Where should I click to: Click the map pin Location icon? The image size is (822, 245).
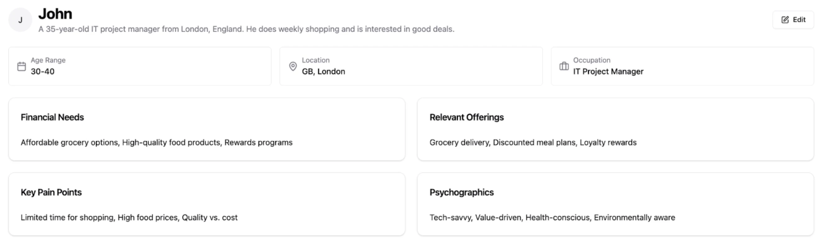click(293, 66)
